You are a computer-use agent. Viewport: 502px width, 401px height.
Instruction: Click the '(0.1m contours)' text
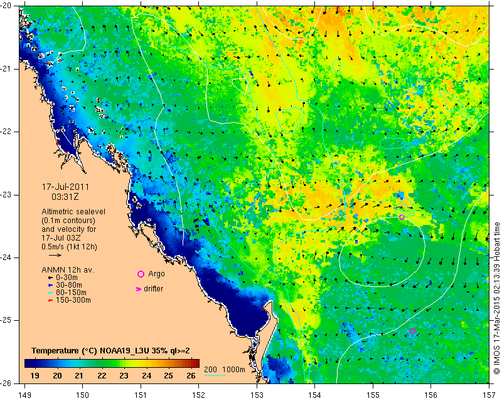click(x=68, y=221)
